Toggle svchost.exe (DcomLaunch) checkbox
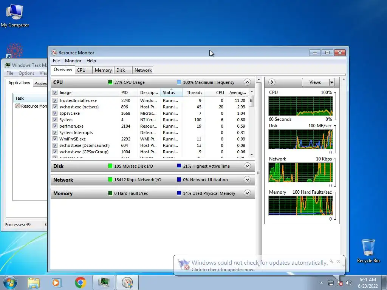Screen dimensions: 387x290 55,145
